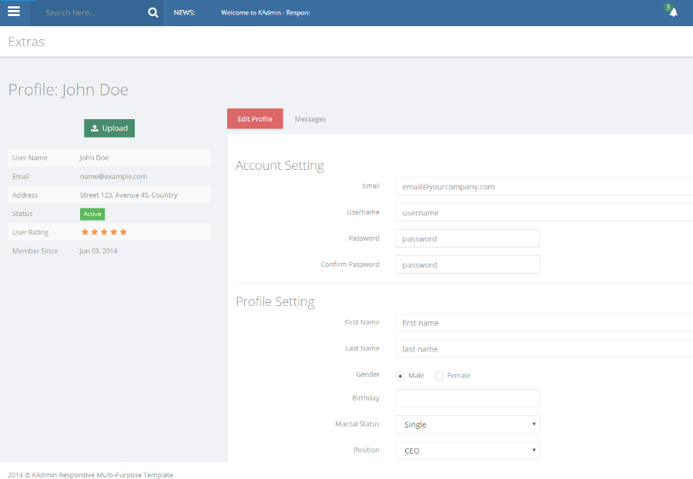
Task: Click the Welcome to KAdmin news link
Action: 265,13
